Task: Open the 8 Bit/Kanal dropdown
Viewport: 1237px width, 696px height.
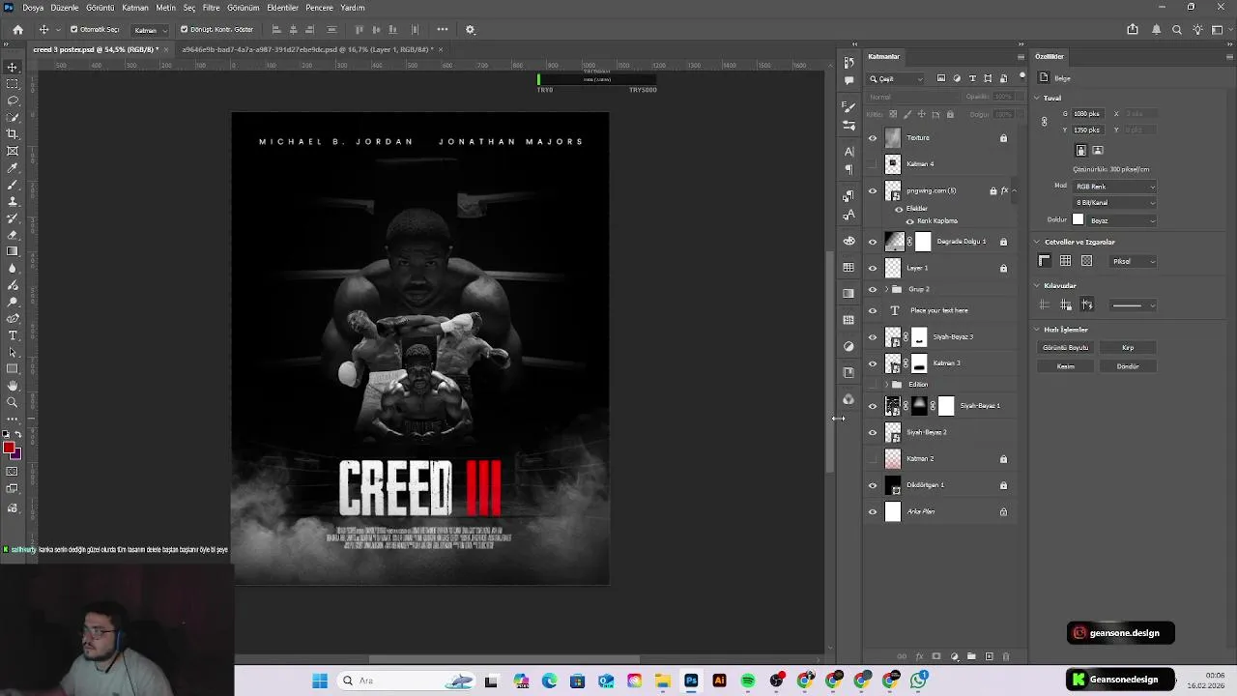Action: pyautogui.click(x=1114, y=203)
